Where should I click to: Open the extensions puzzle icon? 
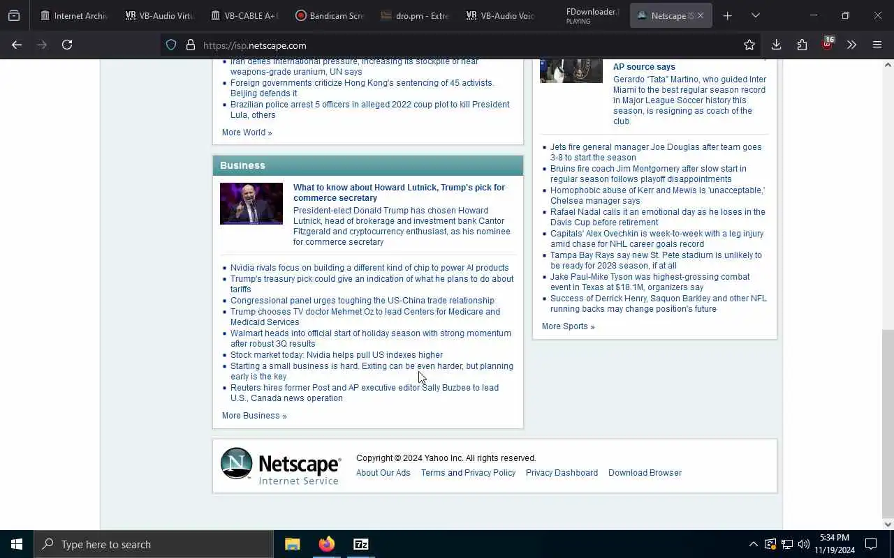pos(802,45)
